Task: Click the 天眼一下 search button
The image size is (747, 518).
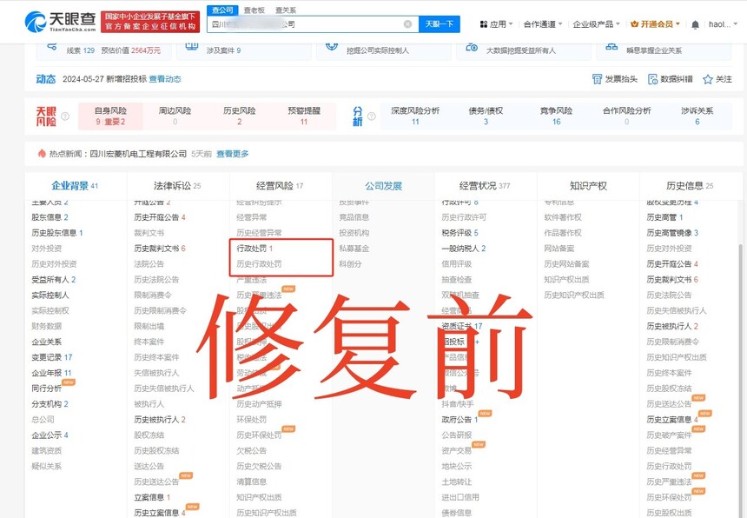Action: [x=440, y=24]
